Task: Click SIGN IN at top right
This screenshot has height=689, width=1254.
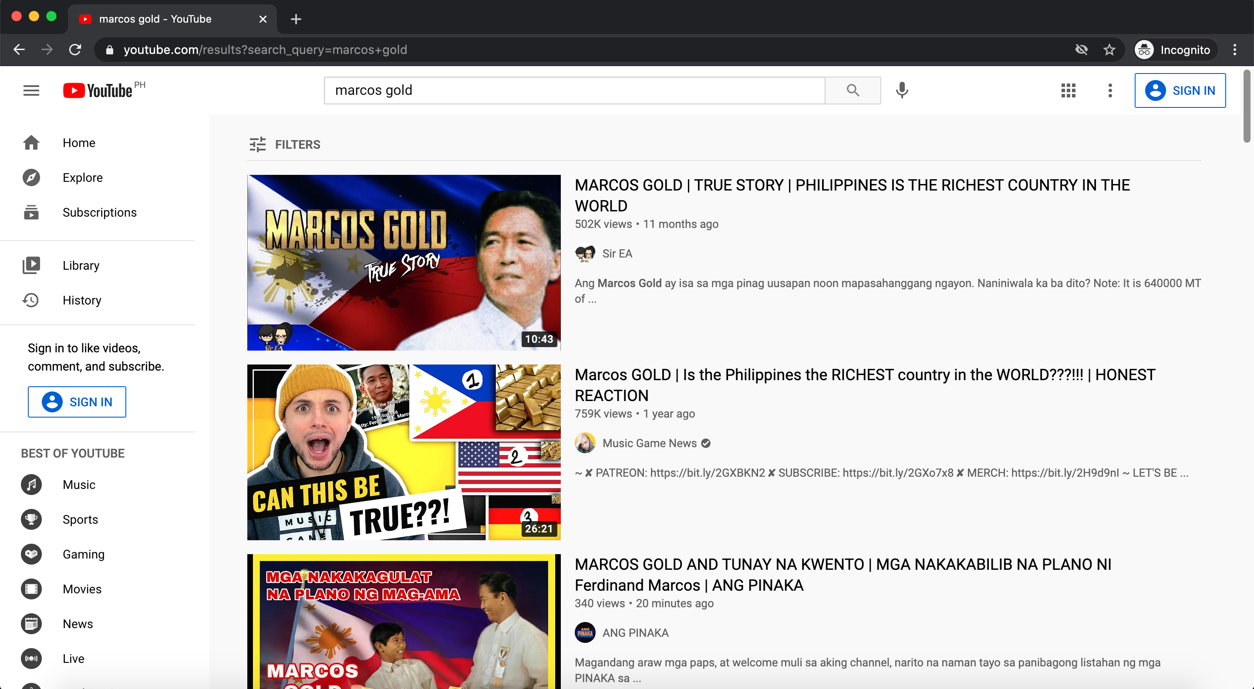Action: [1180, 90]
